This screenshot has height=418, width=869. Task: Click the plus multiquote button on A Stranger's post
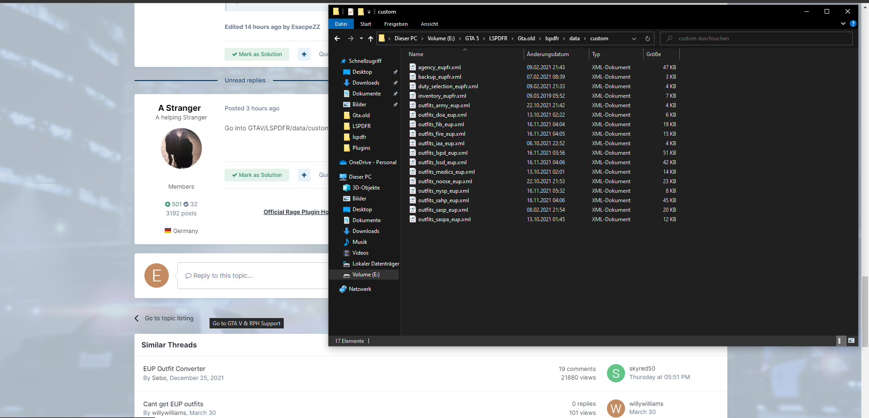[304, 175]
